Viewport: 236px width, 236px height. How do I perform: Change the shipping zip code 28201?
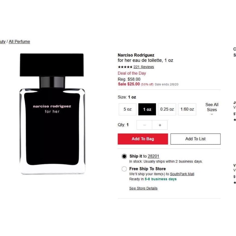[x=153, y=156]
